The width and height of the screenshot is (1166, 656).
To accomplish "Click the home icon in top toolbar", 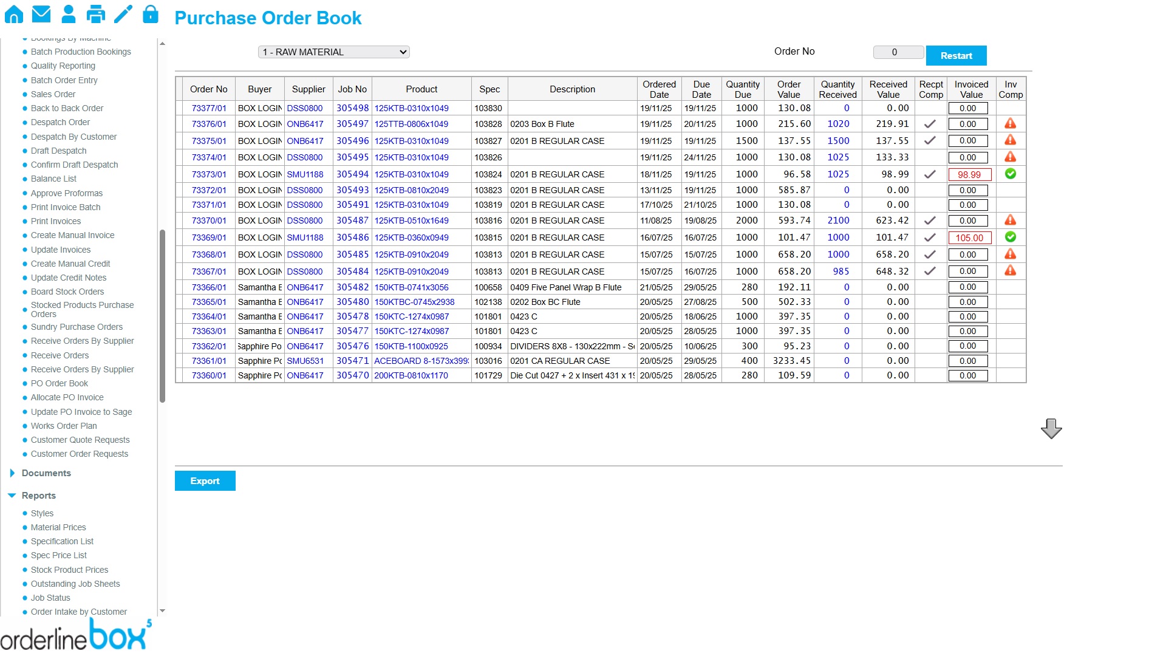I will (x=13, y=15).
